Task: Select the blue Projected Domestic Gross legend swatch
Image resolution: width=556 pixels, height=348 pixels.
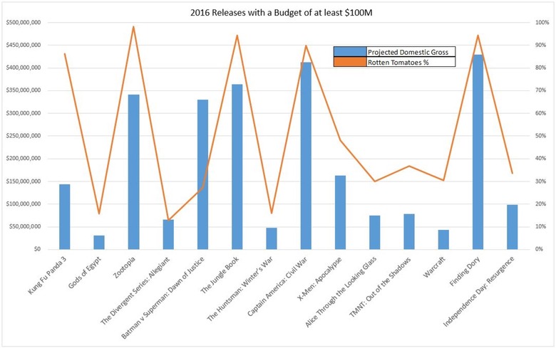Action: [349, 52]
